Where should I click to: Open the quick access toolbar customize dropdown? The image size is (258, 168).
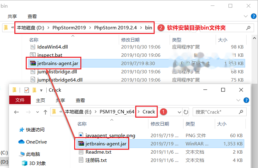pos(41,90)
